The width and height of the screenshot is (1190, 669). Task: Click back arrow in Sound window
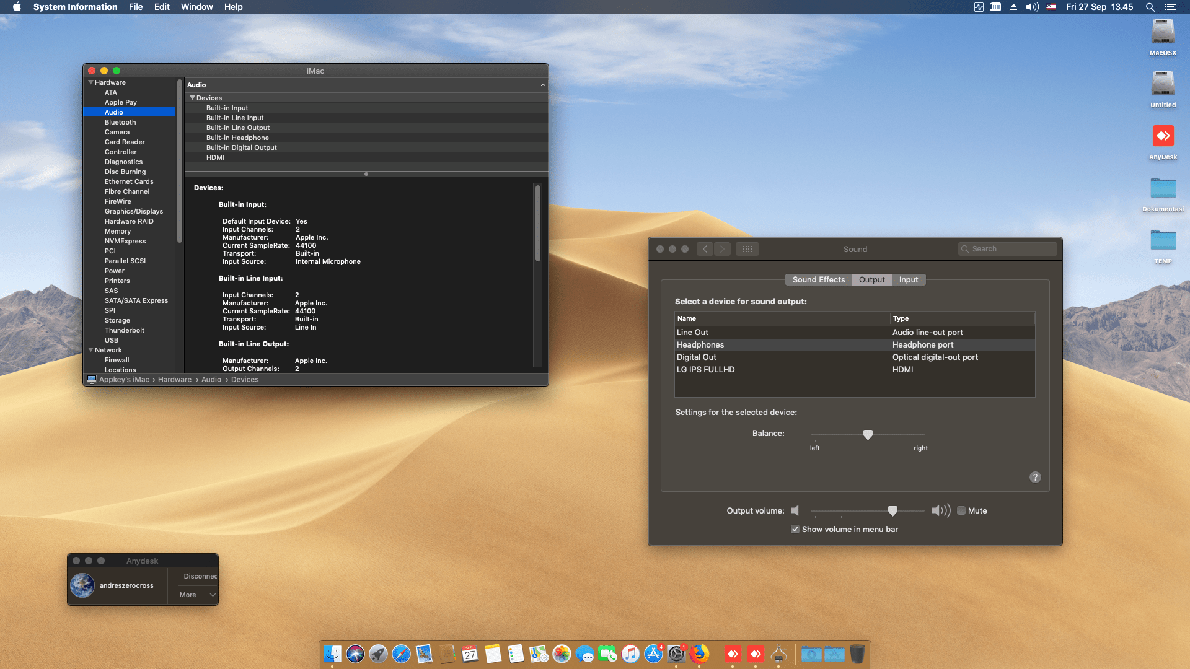click(705, 249)
